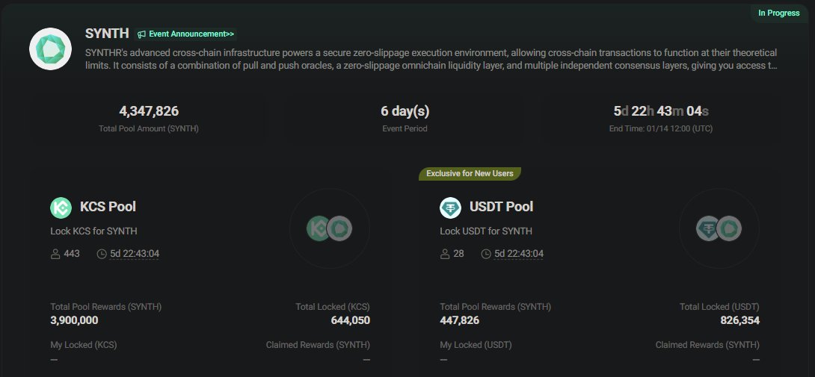This screenshot has width=815, height=377.
Task: Click the 3,900,000 pool rewards value
Action: coord(74,320)
